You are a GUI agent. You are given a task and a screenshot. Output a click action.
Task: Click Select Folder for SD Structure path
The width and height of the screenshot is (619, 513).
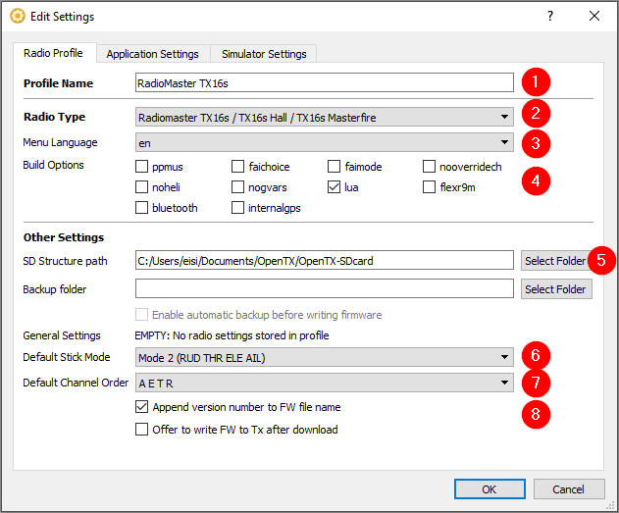point(554,261)
